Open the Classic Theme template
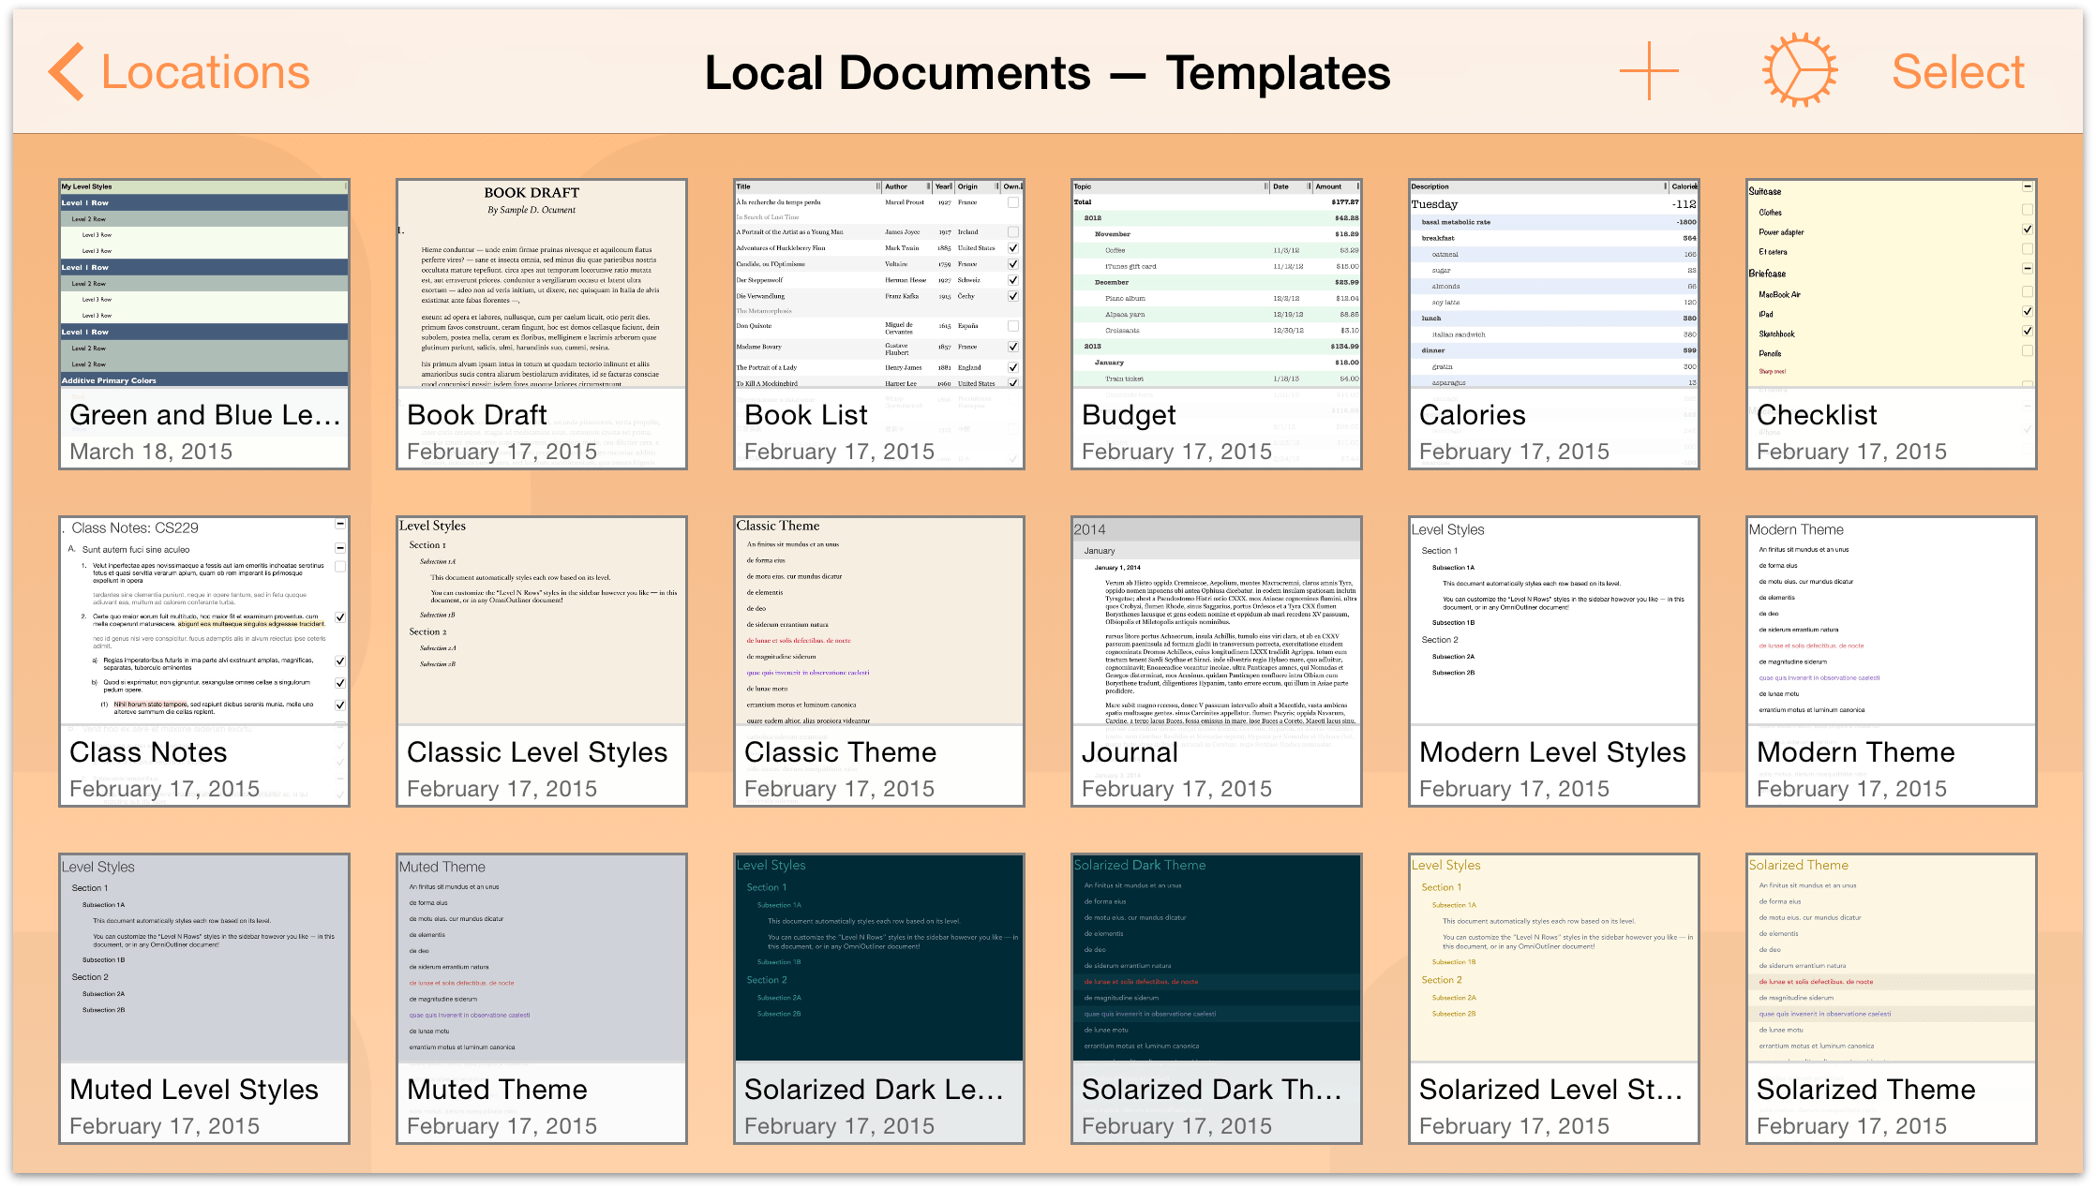 point(879,661)
